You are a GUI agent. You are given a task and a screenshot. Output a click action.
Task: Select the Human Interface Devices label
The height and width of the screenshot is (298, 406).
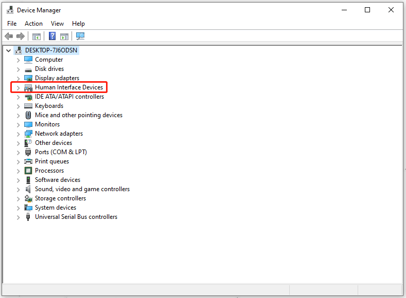69,87
